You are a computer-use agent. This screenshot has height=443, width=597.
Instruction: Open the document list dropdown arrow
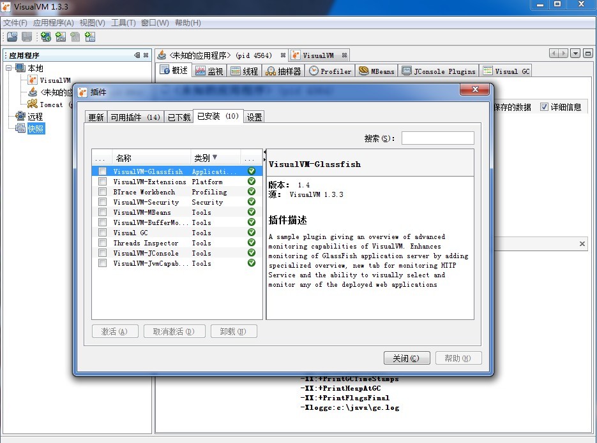(575, 54)
